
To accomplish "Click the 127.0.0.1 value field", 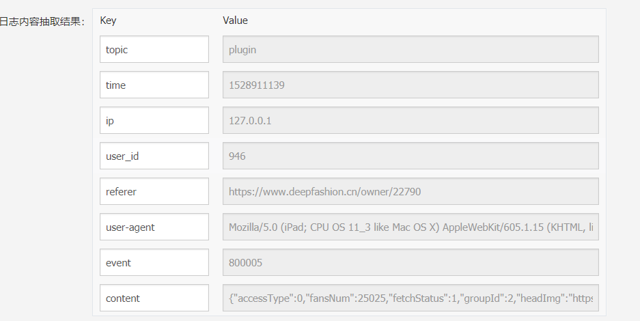I will coord(410,120).
